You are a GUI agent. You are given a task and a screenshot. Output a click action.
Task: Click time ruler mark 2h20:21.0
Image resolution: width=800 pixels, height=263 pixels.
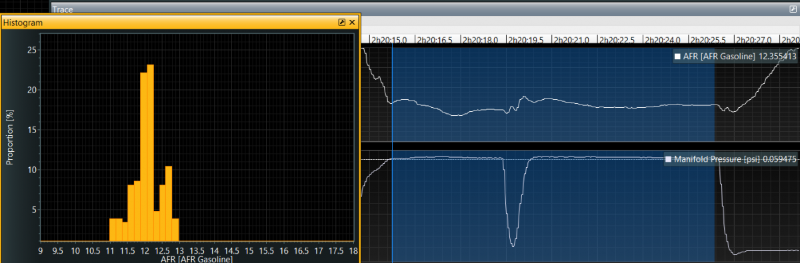(571, 40)
